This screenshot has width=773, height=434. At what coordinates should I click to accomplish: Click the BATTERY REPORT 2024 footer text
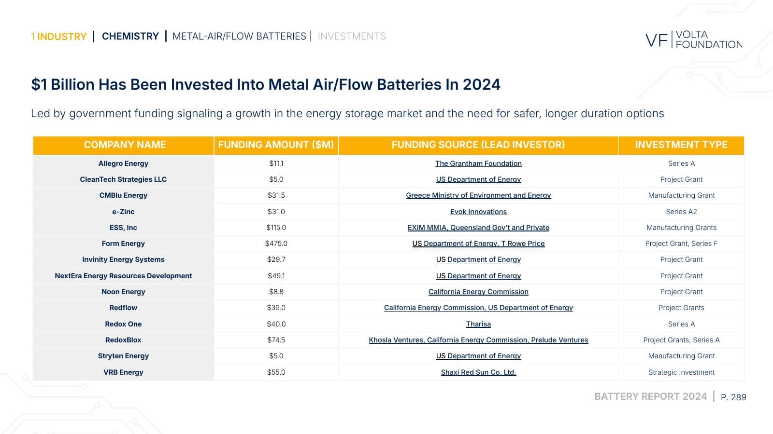click(650, 396)
